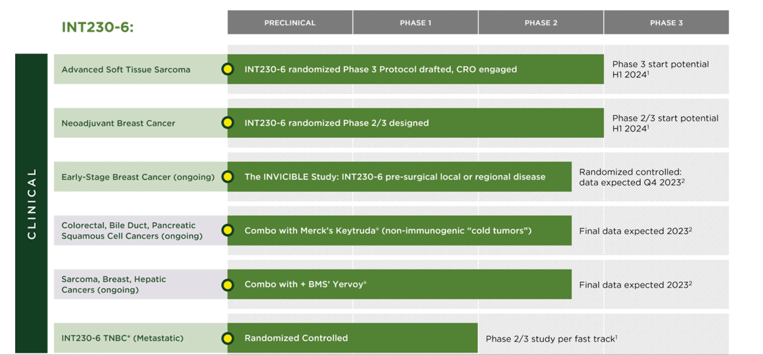Click the Phase 3 start potential H1 2024 note

tap(660, 69)
